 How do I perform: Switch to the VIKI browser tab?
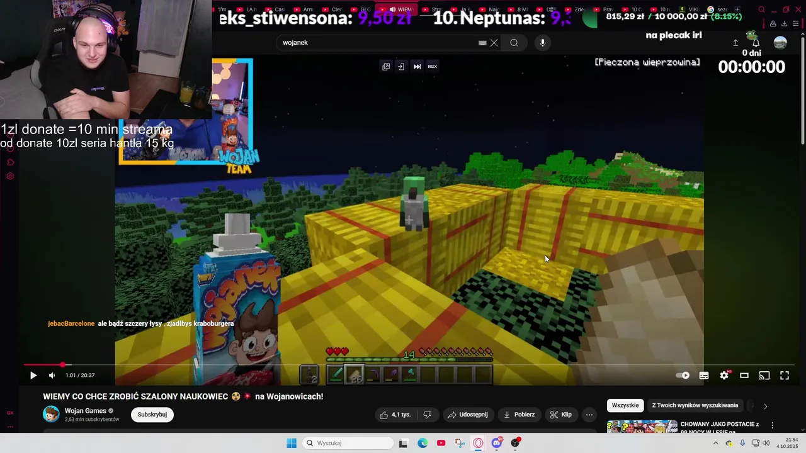[690, 9]
